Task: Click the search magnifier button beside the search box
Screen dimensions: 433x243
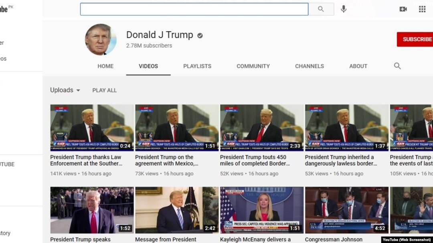Action: [321, 9]
